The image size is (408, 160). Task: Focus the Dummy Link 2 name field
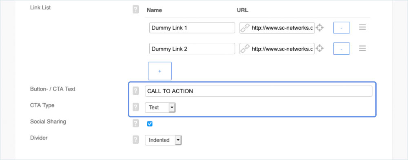point(192,49)
